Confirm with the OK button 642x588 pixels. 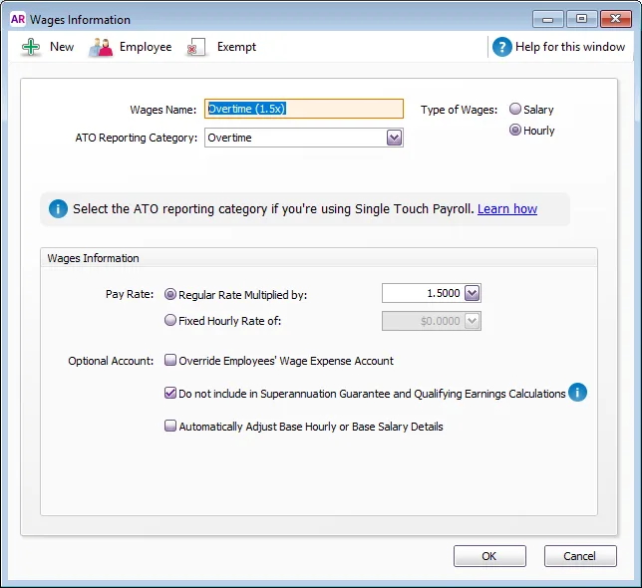click(x=489, y=556)
